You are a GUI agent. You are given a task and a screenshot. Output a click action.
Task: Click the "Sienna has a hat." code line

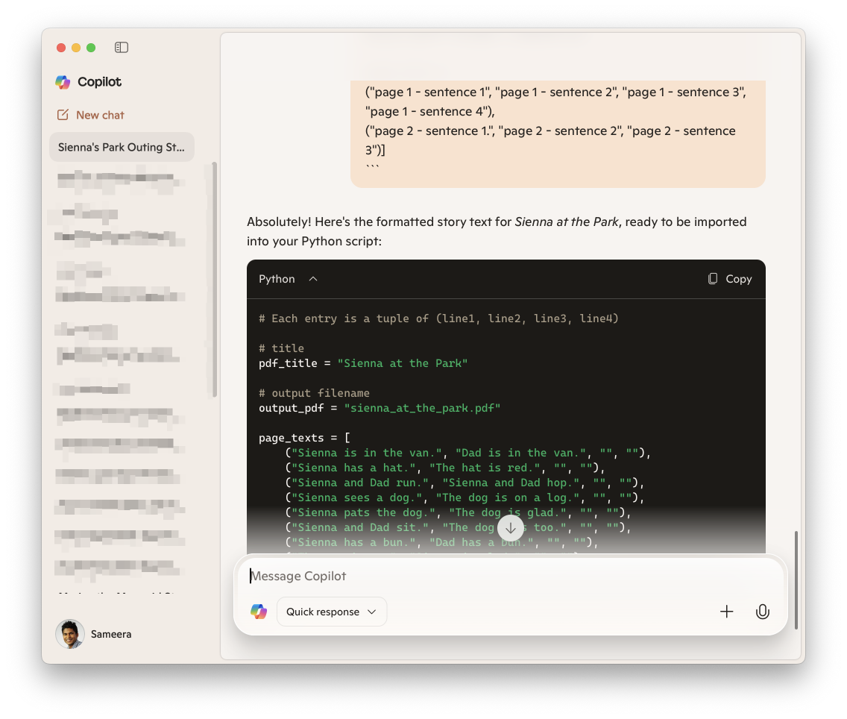tap(445, 468)
